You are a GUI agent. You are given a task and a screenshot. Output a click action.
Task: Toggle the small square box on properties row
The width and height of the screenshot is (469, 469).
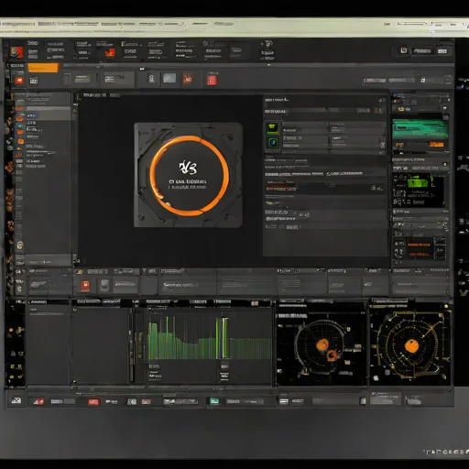coord(382,144)
